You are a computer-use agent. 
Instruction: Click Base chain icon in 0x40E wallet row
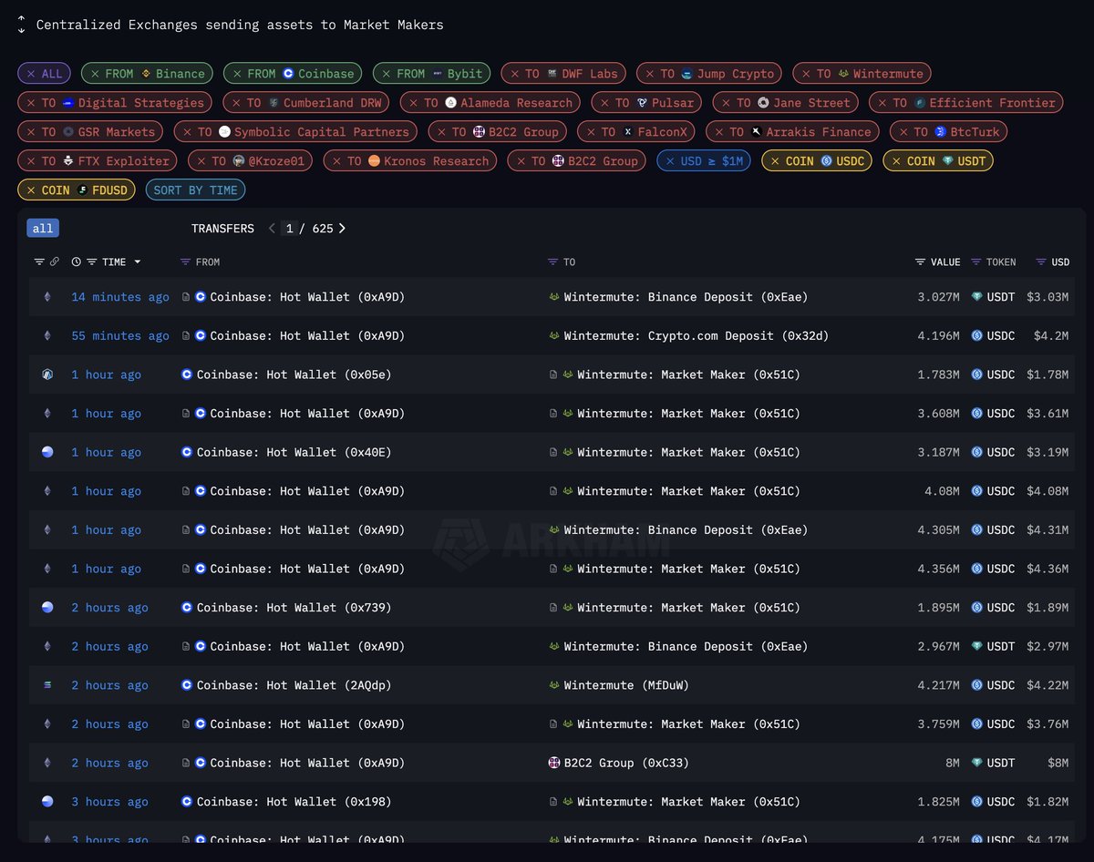[47, 452]
